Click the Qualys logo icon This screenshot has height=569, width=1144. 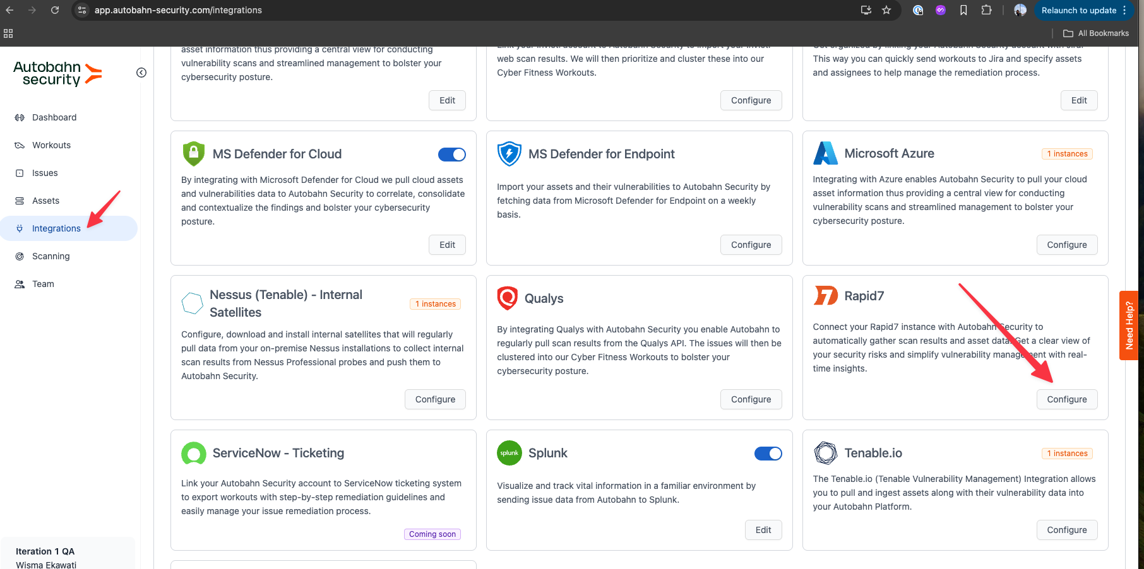pos(508,298)
